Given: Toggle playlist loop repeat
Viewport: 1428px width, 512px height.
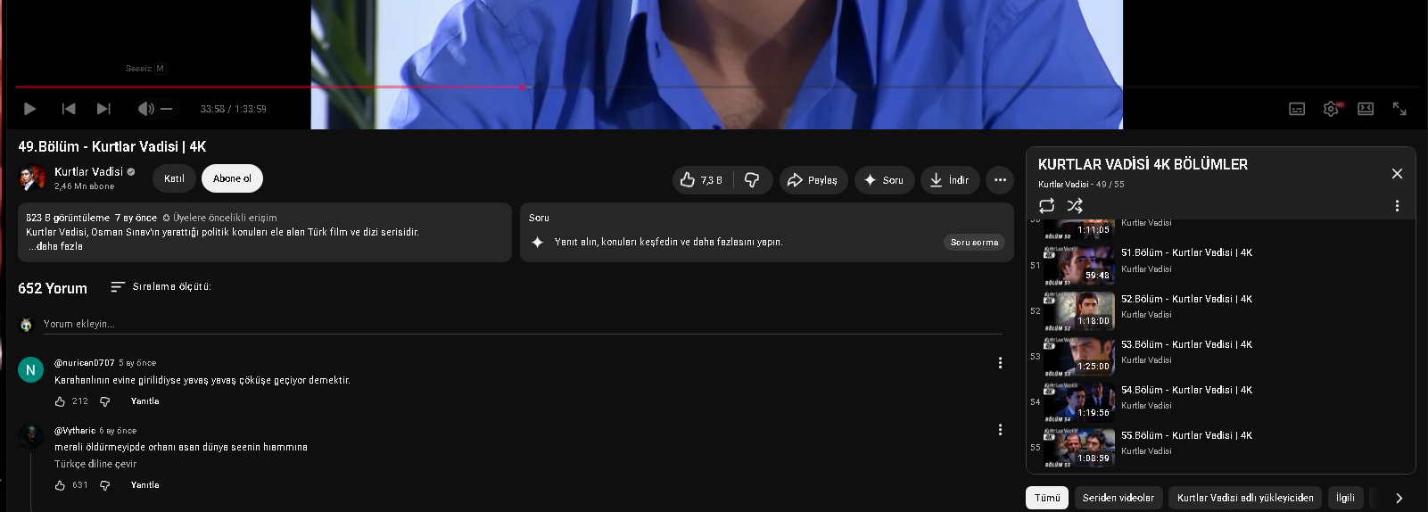Looking at the screenshot, I should (1046, 205).
